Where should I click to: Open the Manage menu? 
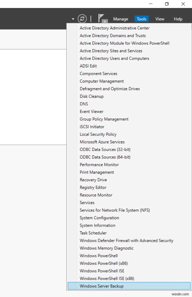[120, 19]
